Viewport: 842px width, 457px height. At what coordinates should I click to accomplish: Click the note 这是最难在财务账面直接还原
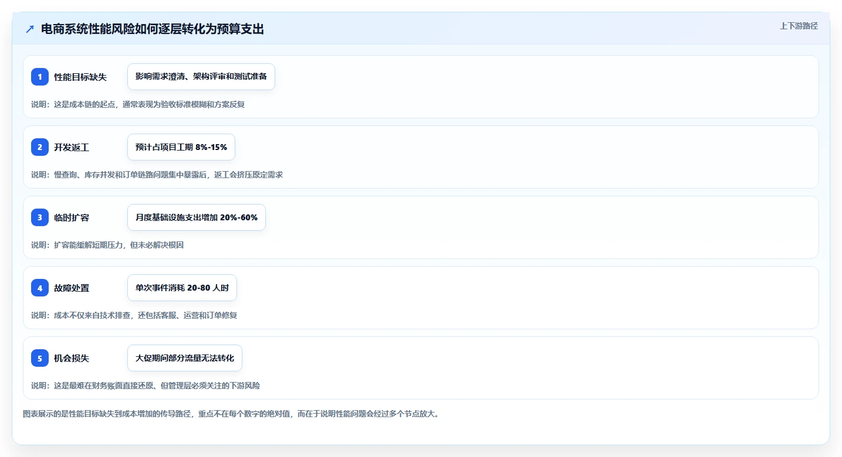(146, 386)
